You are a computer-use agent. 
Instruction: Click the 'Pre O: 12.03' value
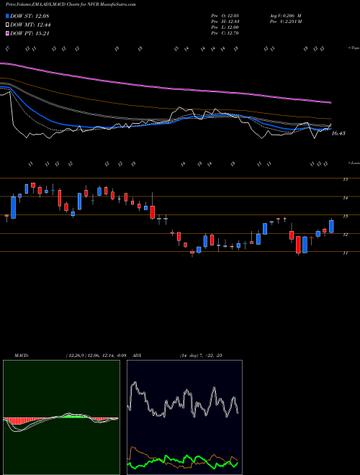(225, 16)
